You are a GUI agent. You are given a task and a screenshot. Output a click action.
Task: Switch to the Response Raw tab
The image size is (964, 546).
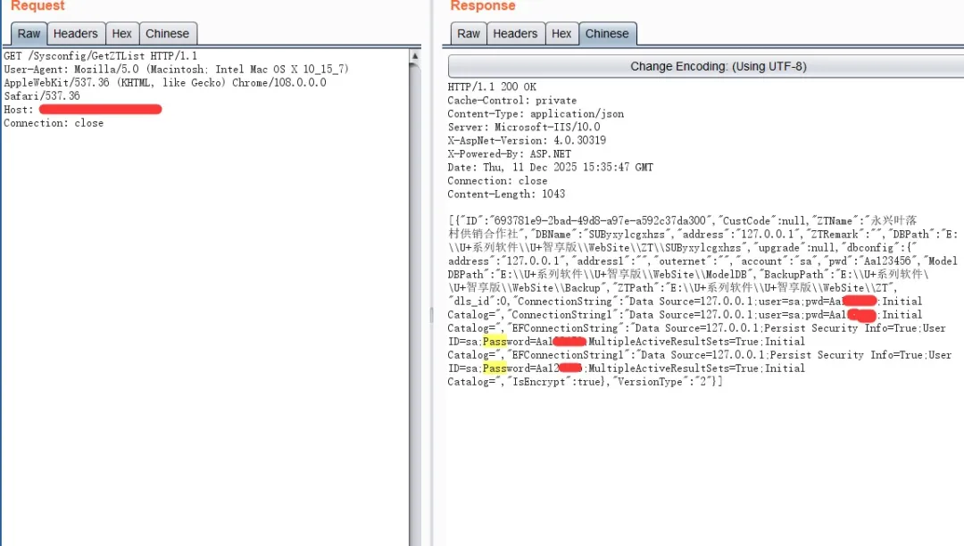(x=469, y=34)
